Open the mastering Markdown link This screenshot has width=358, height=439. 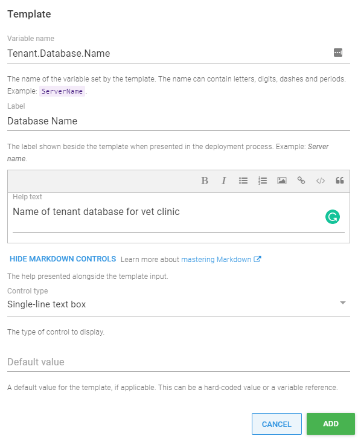[221, 260]
